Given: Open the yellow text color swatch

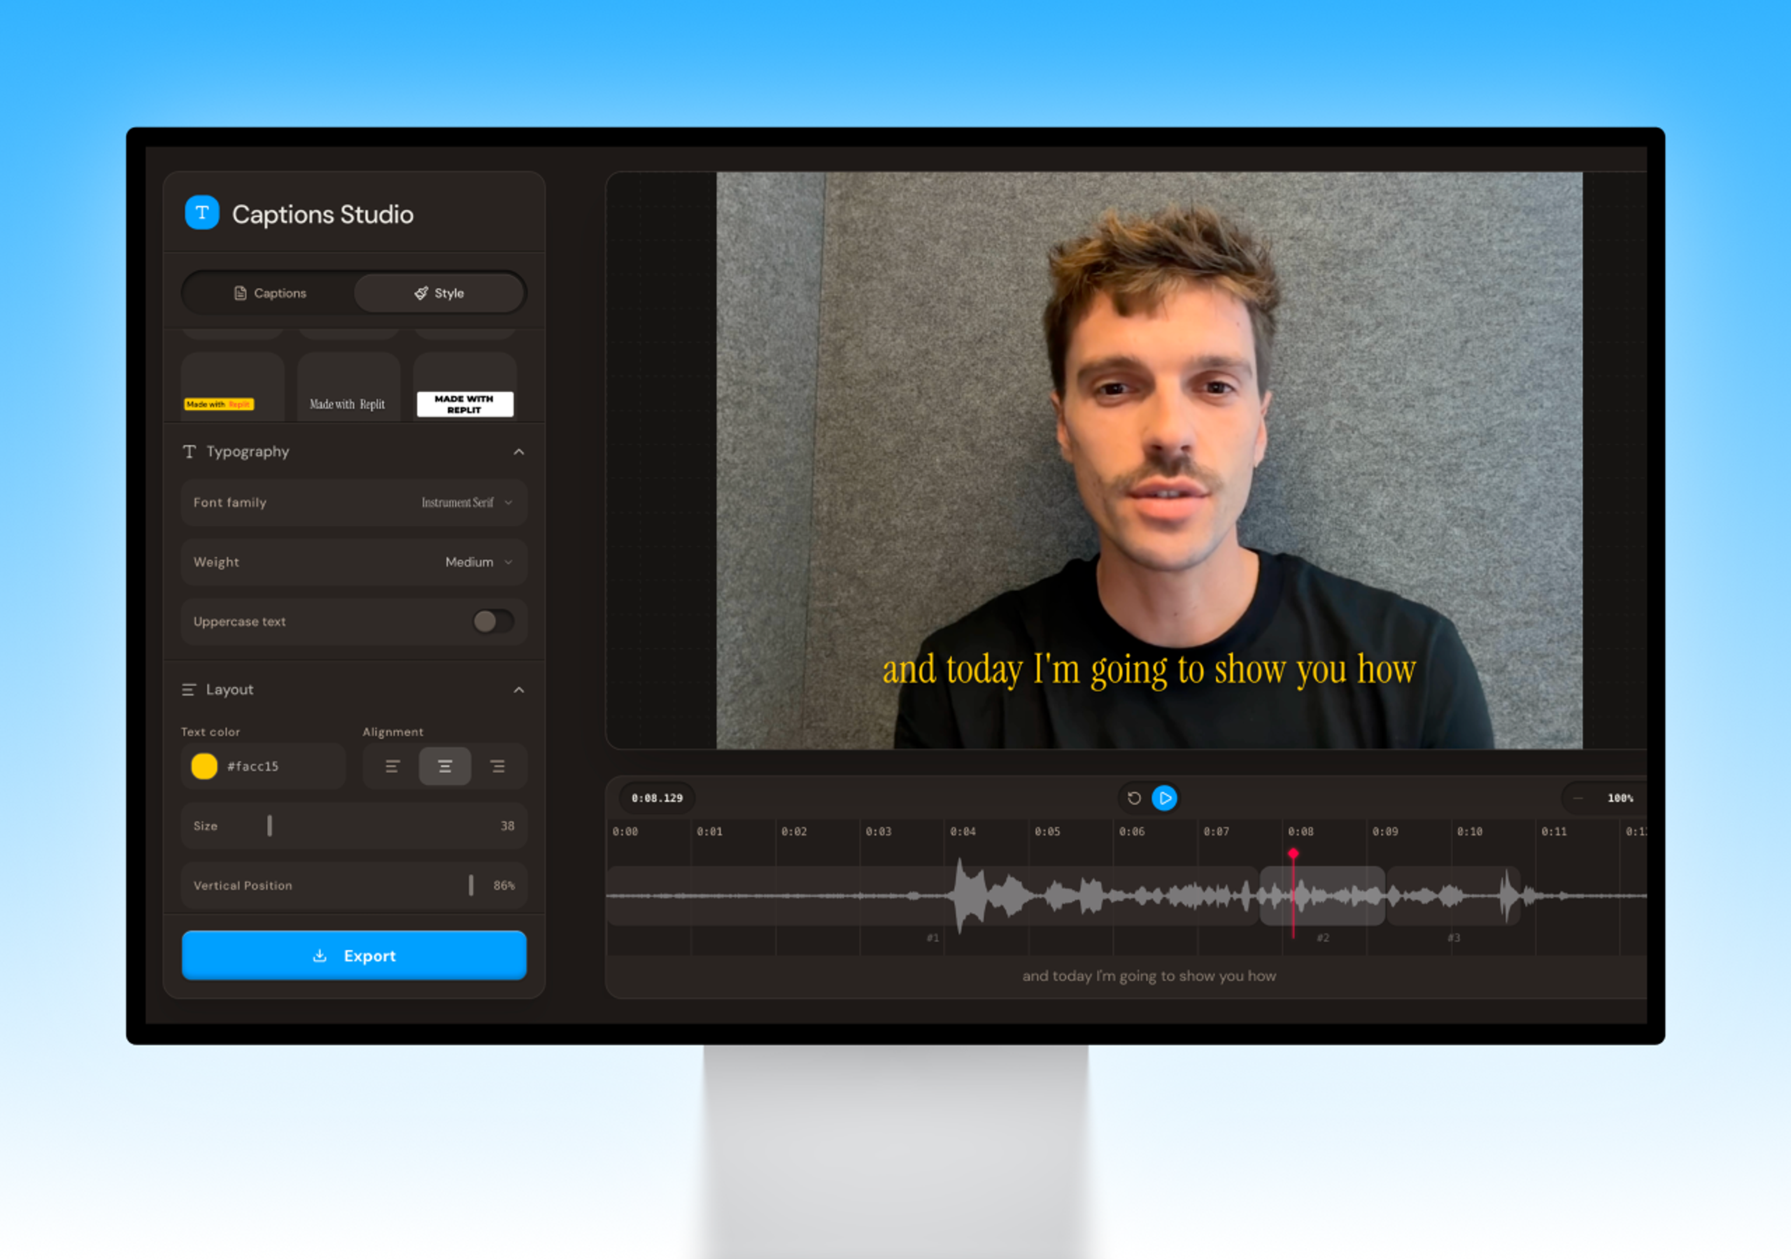Looking at the screenshot, I should [204, 767].
